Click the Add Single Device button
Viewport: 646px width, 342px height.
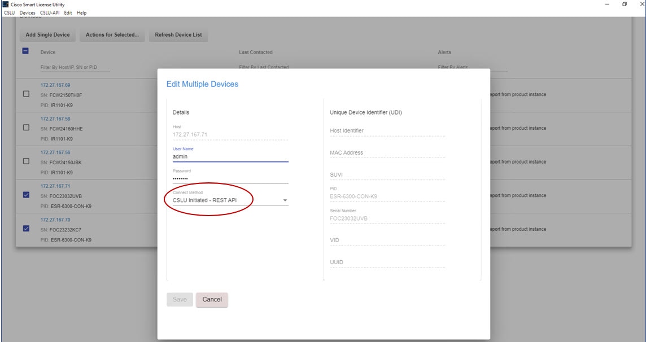(48, 35)
